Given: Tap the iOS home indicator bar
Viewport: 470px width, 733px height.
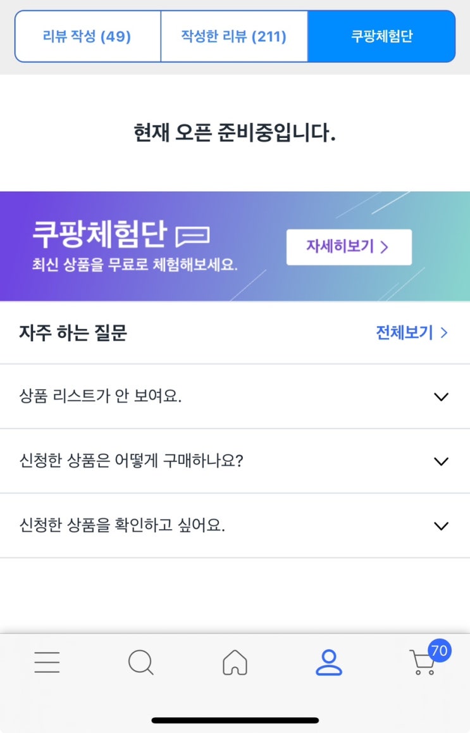Looking at the screenshot, I should [235, 720].
